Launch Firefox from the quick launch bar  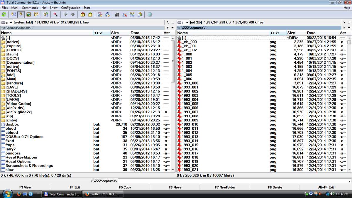[18, 194]
